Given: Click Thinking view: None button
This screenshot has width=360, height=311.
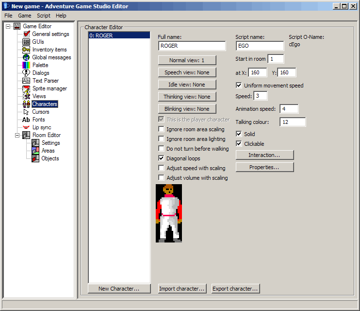Looking at the screenshot, I should (187, 97).
